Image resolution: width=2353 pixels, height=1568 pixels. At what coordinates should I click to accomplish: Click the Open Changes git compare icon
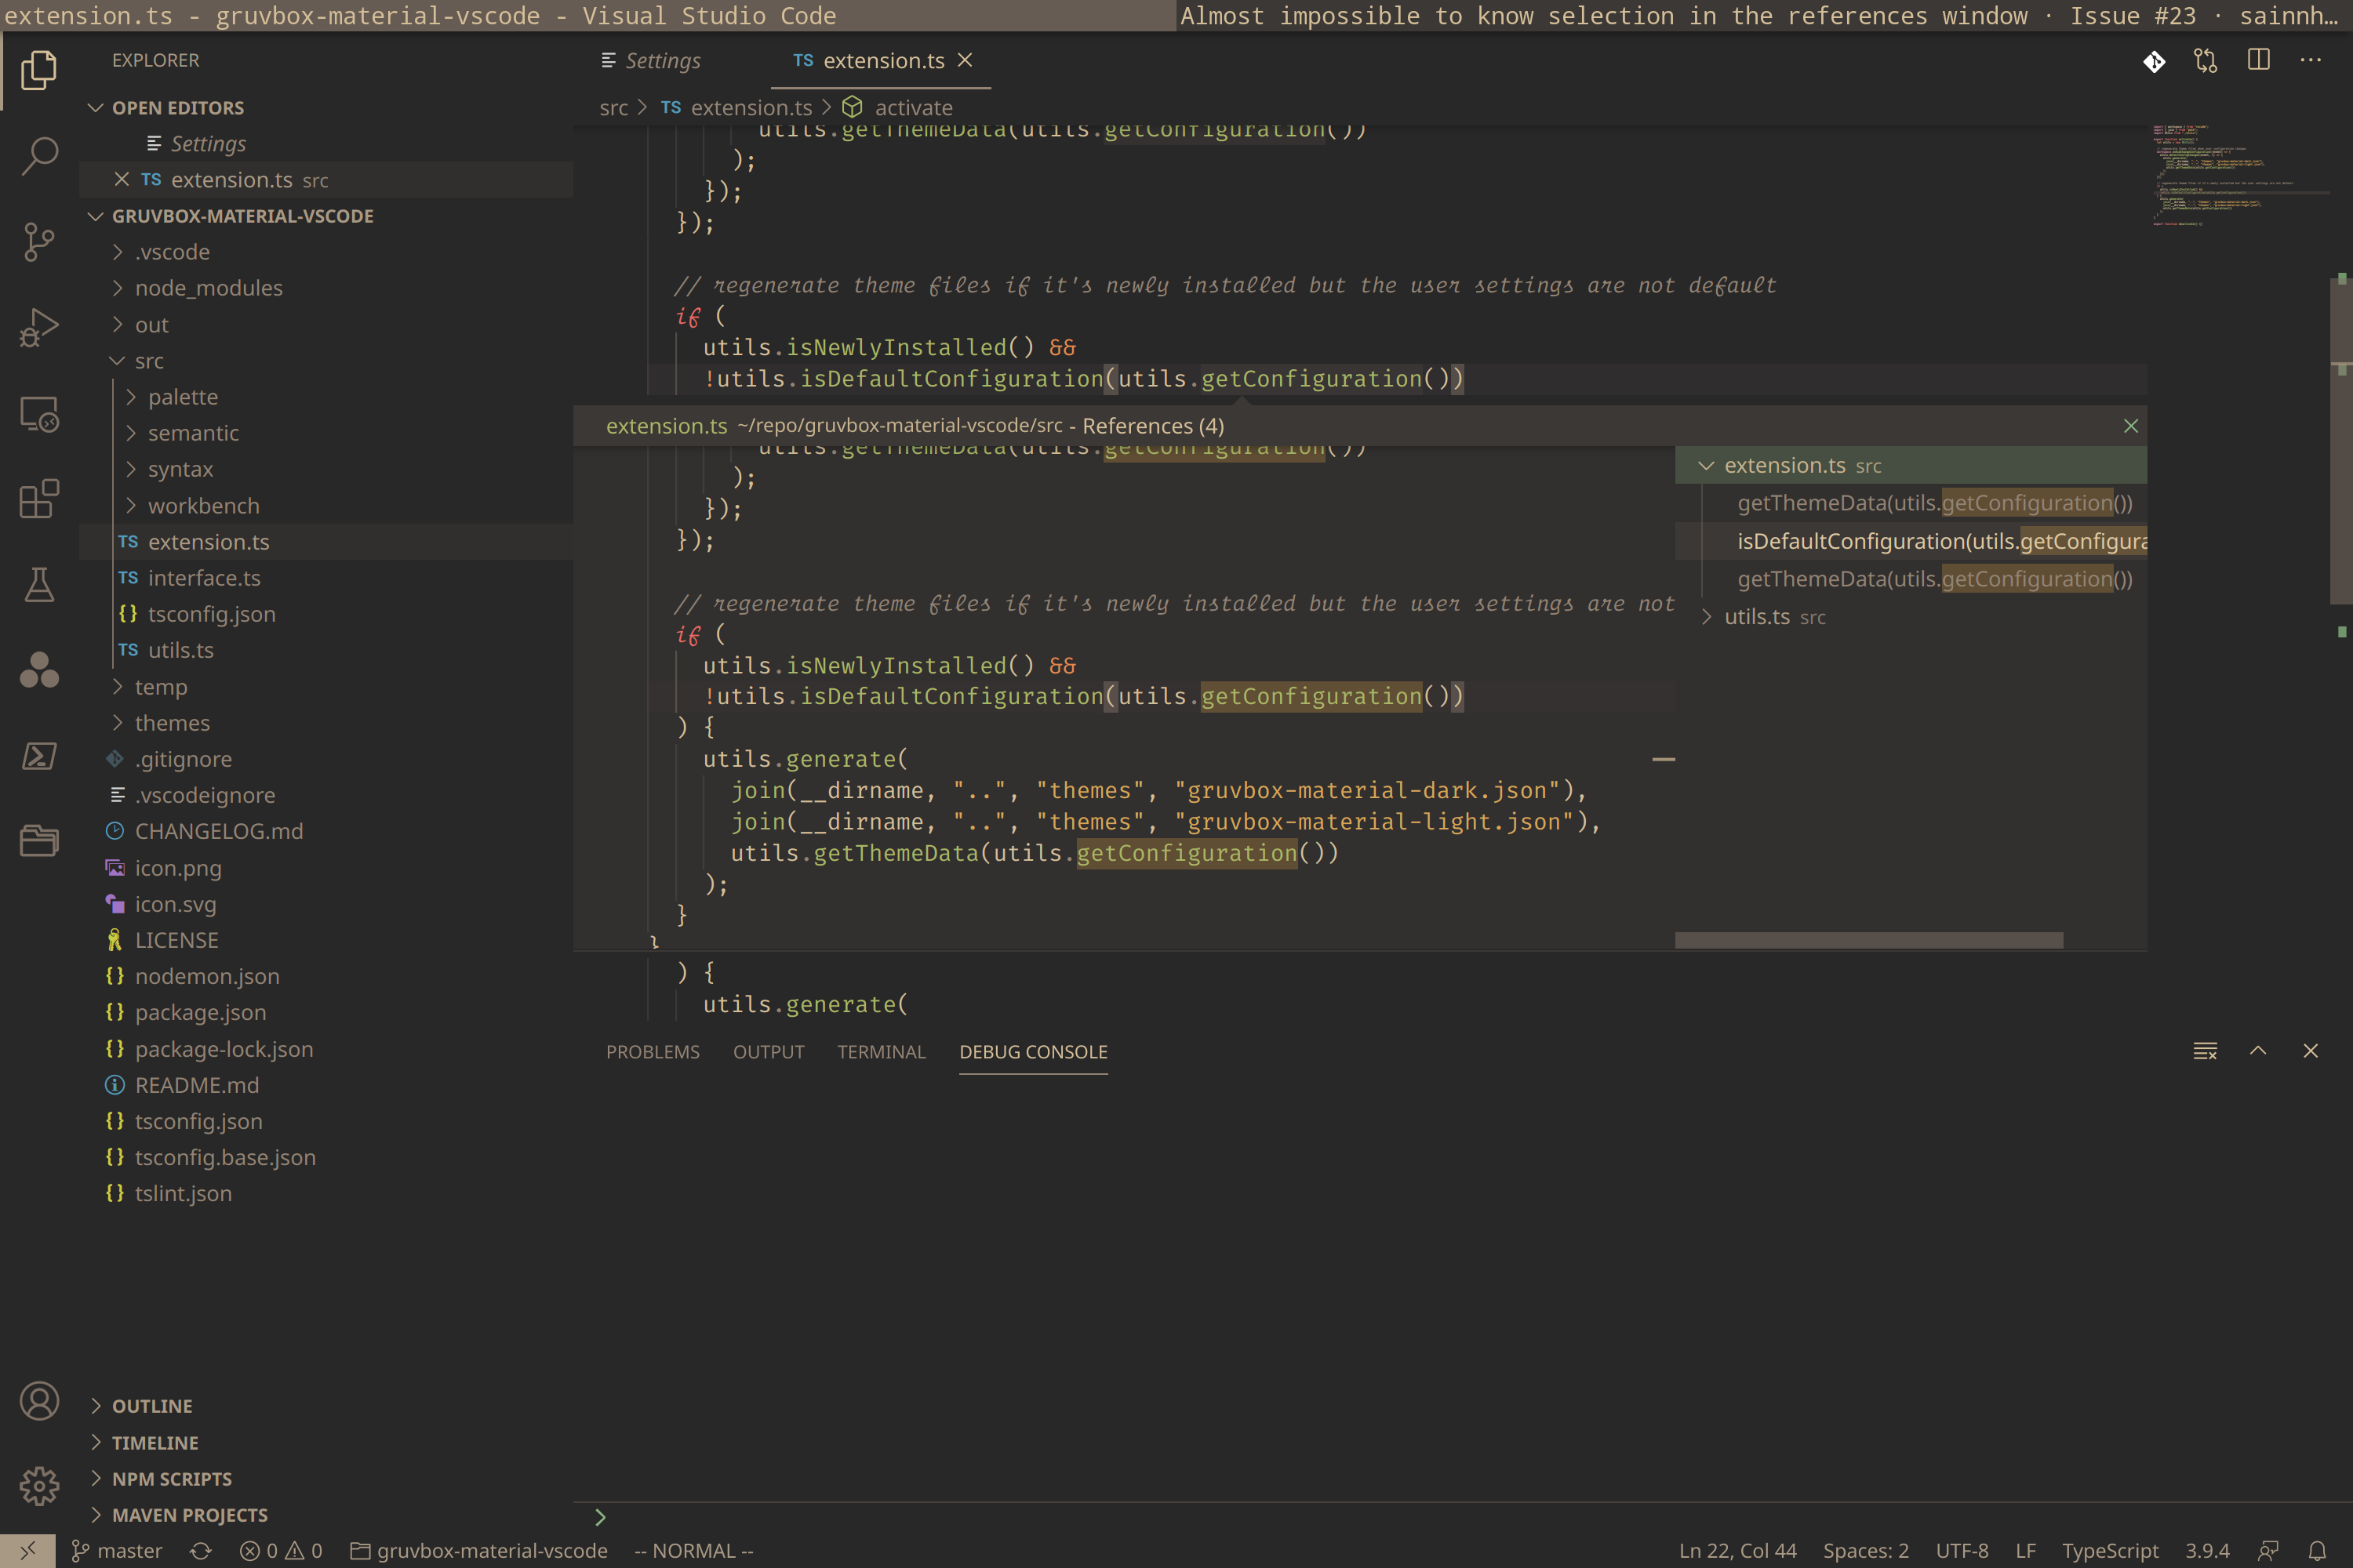[x=2204, y=60]
